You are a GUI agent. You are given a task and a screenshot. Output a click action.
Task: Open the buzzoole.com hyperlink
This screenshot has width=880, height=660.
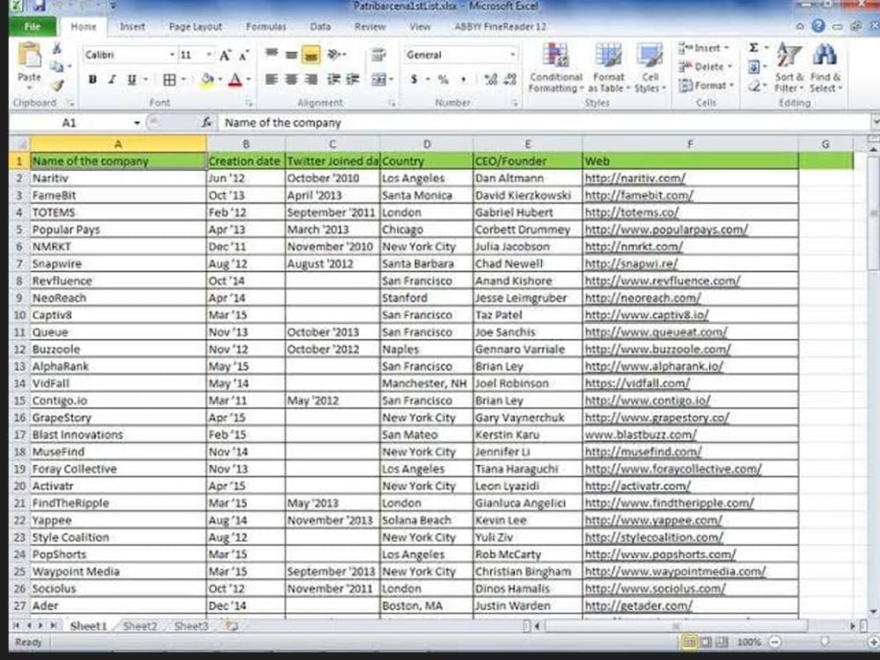657,349
